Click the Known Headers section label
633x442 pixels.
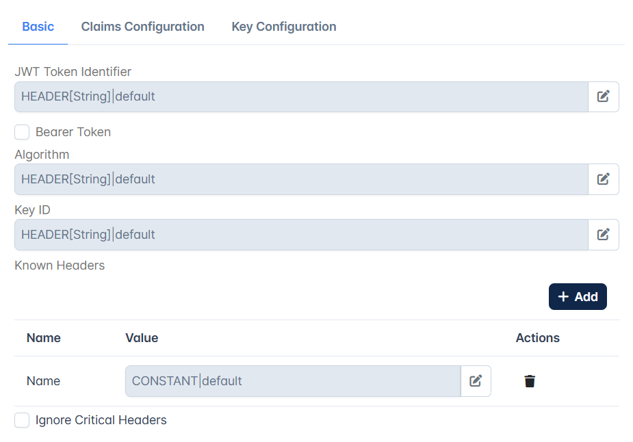tap(60, 265)
